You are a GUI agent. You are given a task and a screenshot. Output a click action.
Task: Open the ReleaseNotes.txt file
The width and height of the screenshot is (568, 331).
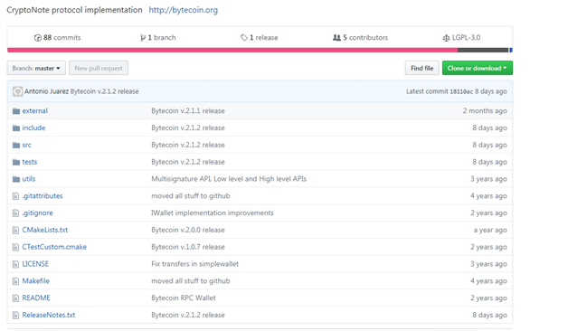pyautogui.click(x=49, y=315)
